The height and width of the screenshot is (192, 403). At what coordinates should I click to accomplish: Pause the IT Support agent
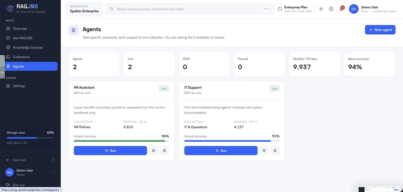264,151
